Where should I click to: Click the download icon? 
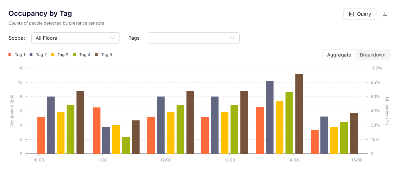point(385,14)
